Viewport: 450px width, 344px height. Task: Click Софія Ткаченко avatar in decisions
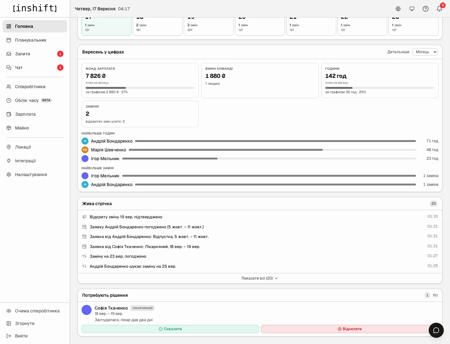[87, 310]
